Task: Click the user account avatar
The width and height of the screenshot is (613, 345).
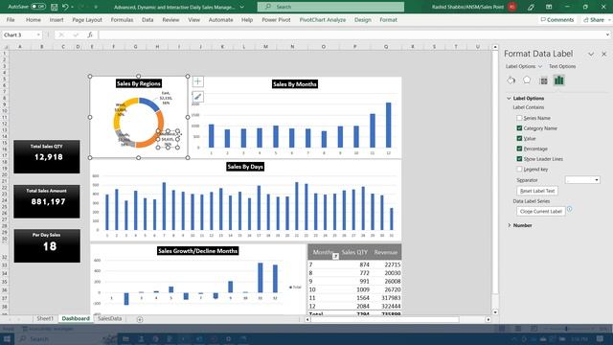Action: click(512, 7)
